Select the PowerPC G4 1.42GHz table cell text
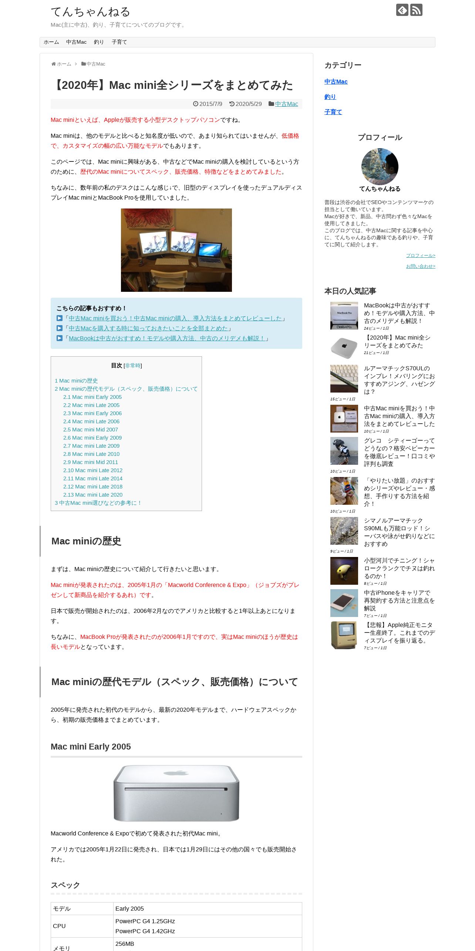The height and width of the screenshot is (951, 475). [145, 931]
